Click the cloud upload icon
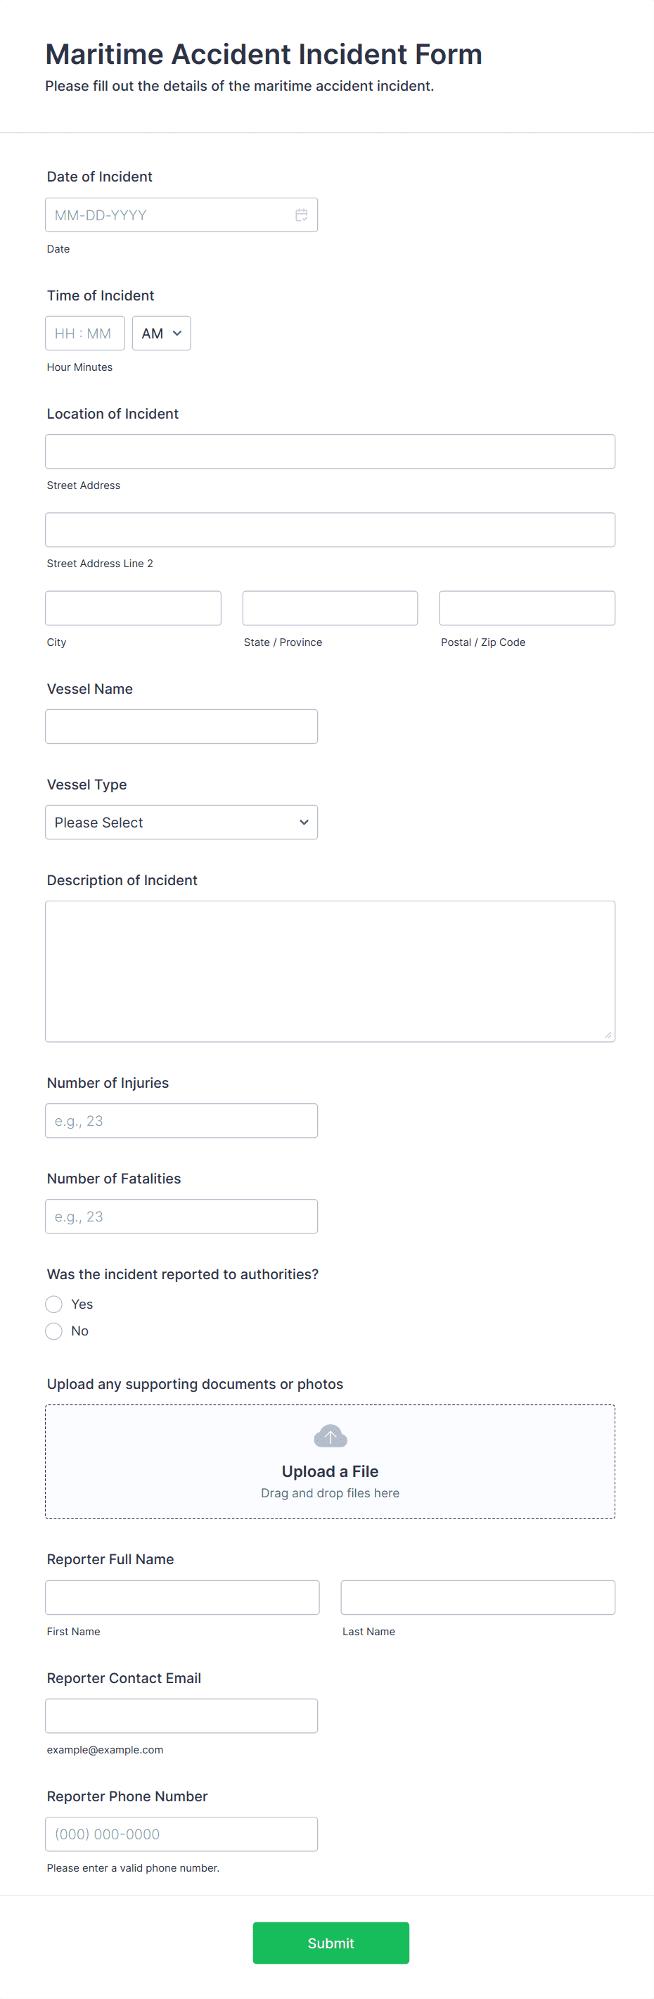This screenshot has width=654, height=1999. (x=330, y=1435)
